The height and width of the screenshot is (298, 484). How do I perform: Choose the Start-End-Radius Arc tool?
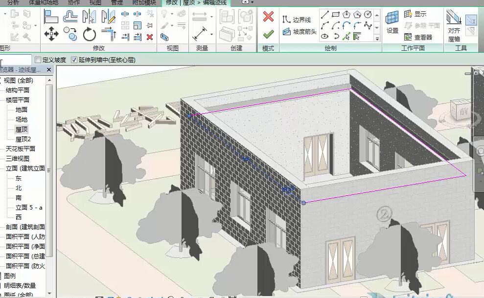[325, 25]
